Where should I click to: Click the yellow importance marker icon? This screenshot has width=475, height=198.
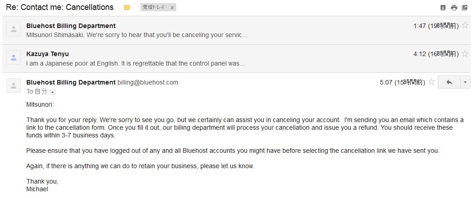(127, 8)
